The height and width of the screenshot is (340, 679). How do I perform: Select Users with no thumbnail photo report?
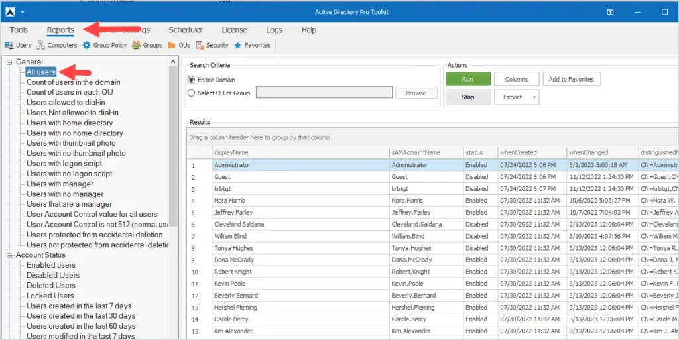(76, 153)
